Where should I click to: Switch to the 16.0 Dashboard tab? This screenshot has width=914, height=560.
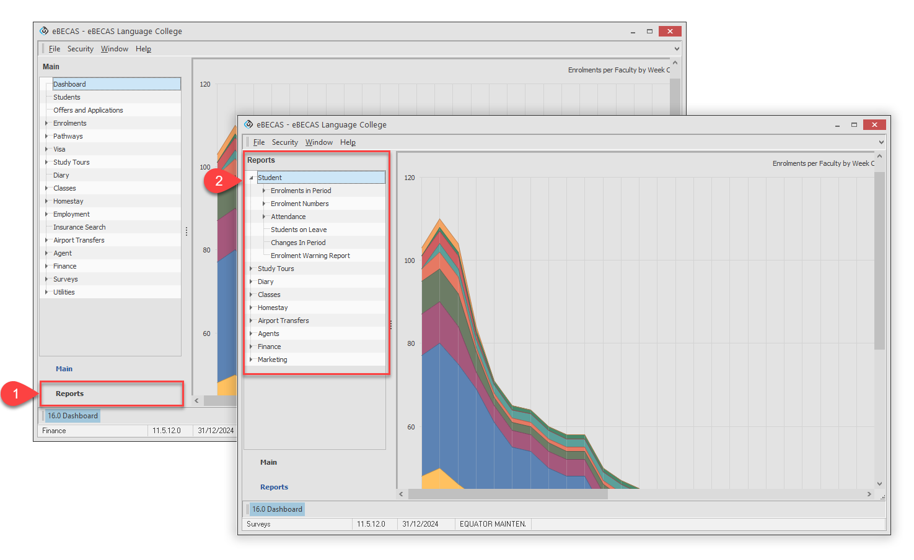(x=277, y=509)
